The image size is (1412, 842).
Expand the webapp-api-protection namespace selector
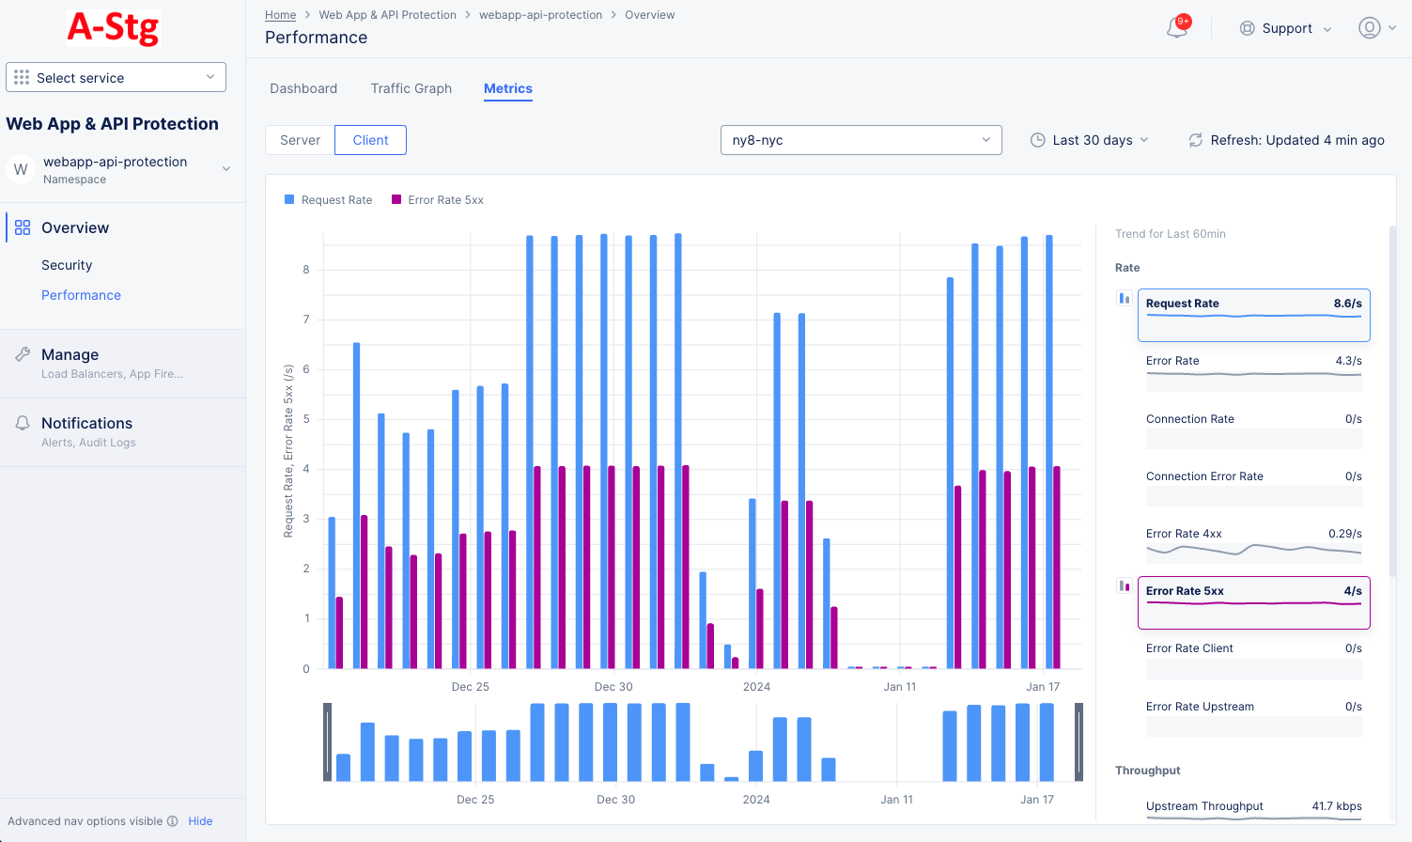coord(225,168)
